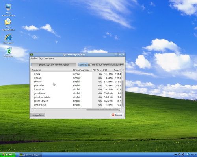Click the 1% CPU value for lxtask
This screenshot has height=157, width=197.
click(x=100, y=74)
